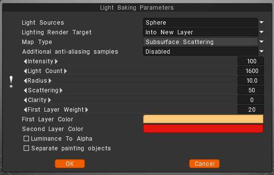The image size is (274, 175).
Task: Expand the Map Type Subsurface Scattering dropdown
Action: (x=203, y=42)
